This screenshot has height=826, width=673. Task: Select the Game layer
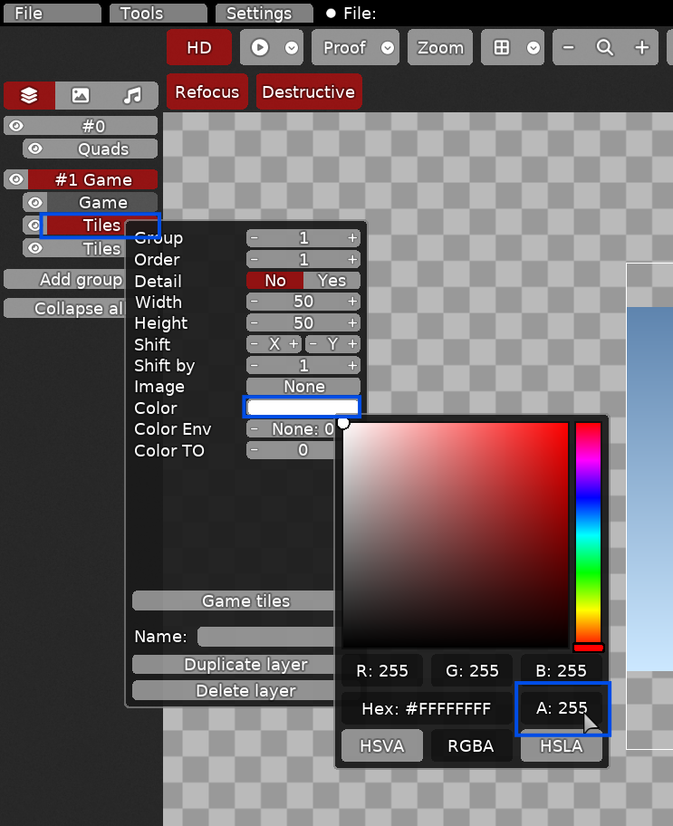(102, 202)
